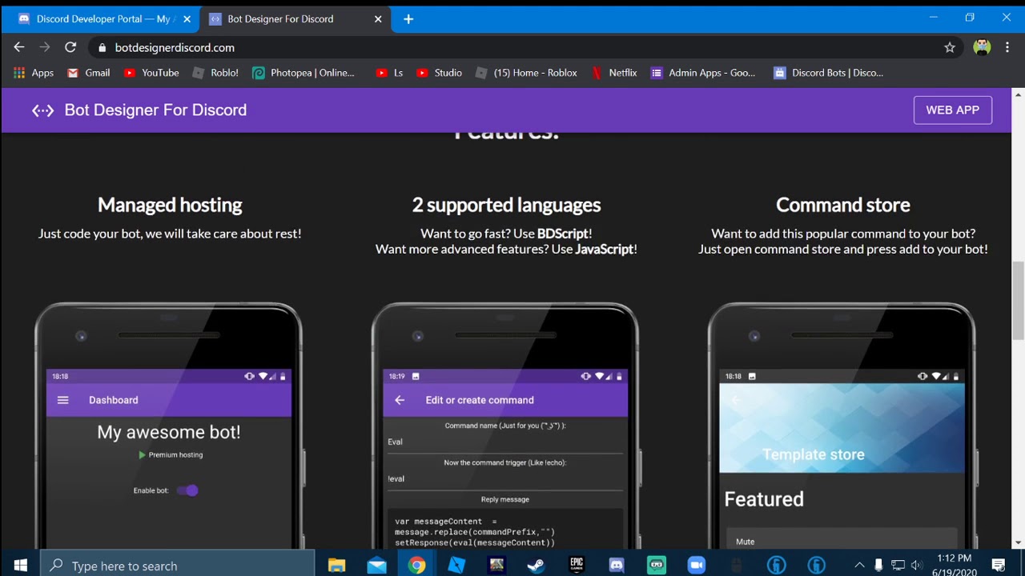Open volume control in system tray

(x=916, y=566)
